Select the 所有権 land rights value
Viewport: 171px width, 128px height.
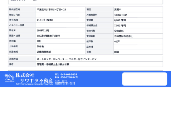pyautogui.click(x=40, y=46)
